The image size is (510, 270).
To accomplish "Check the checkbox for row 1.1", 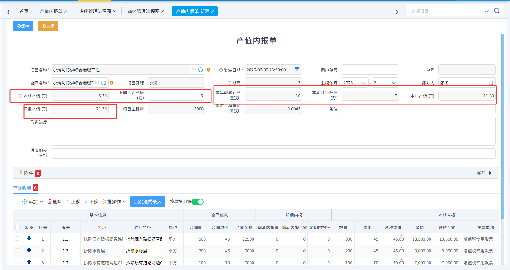I will (x=18, y=239).
